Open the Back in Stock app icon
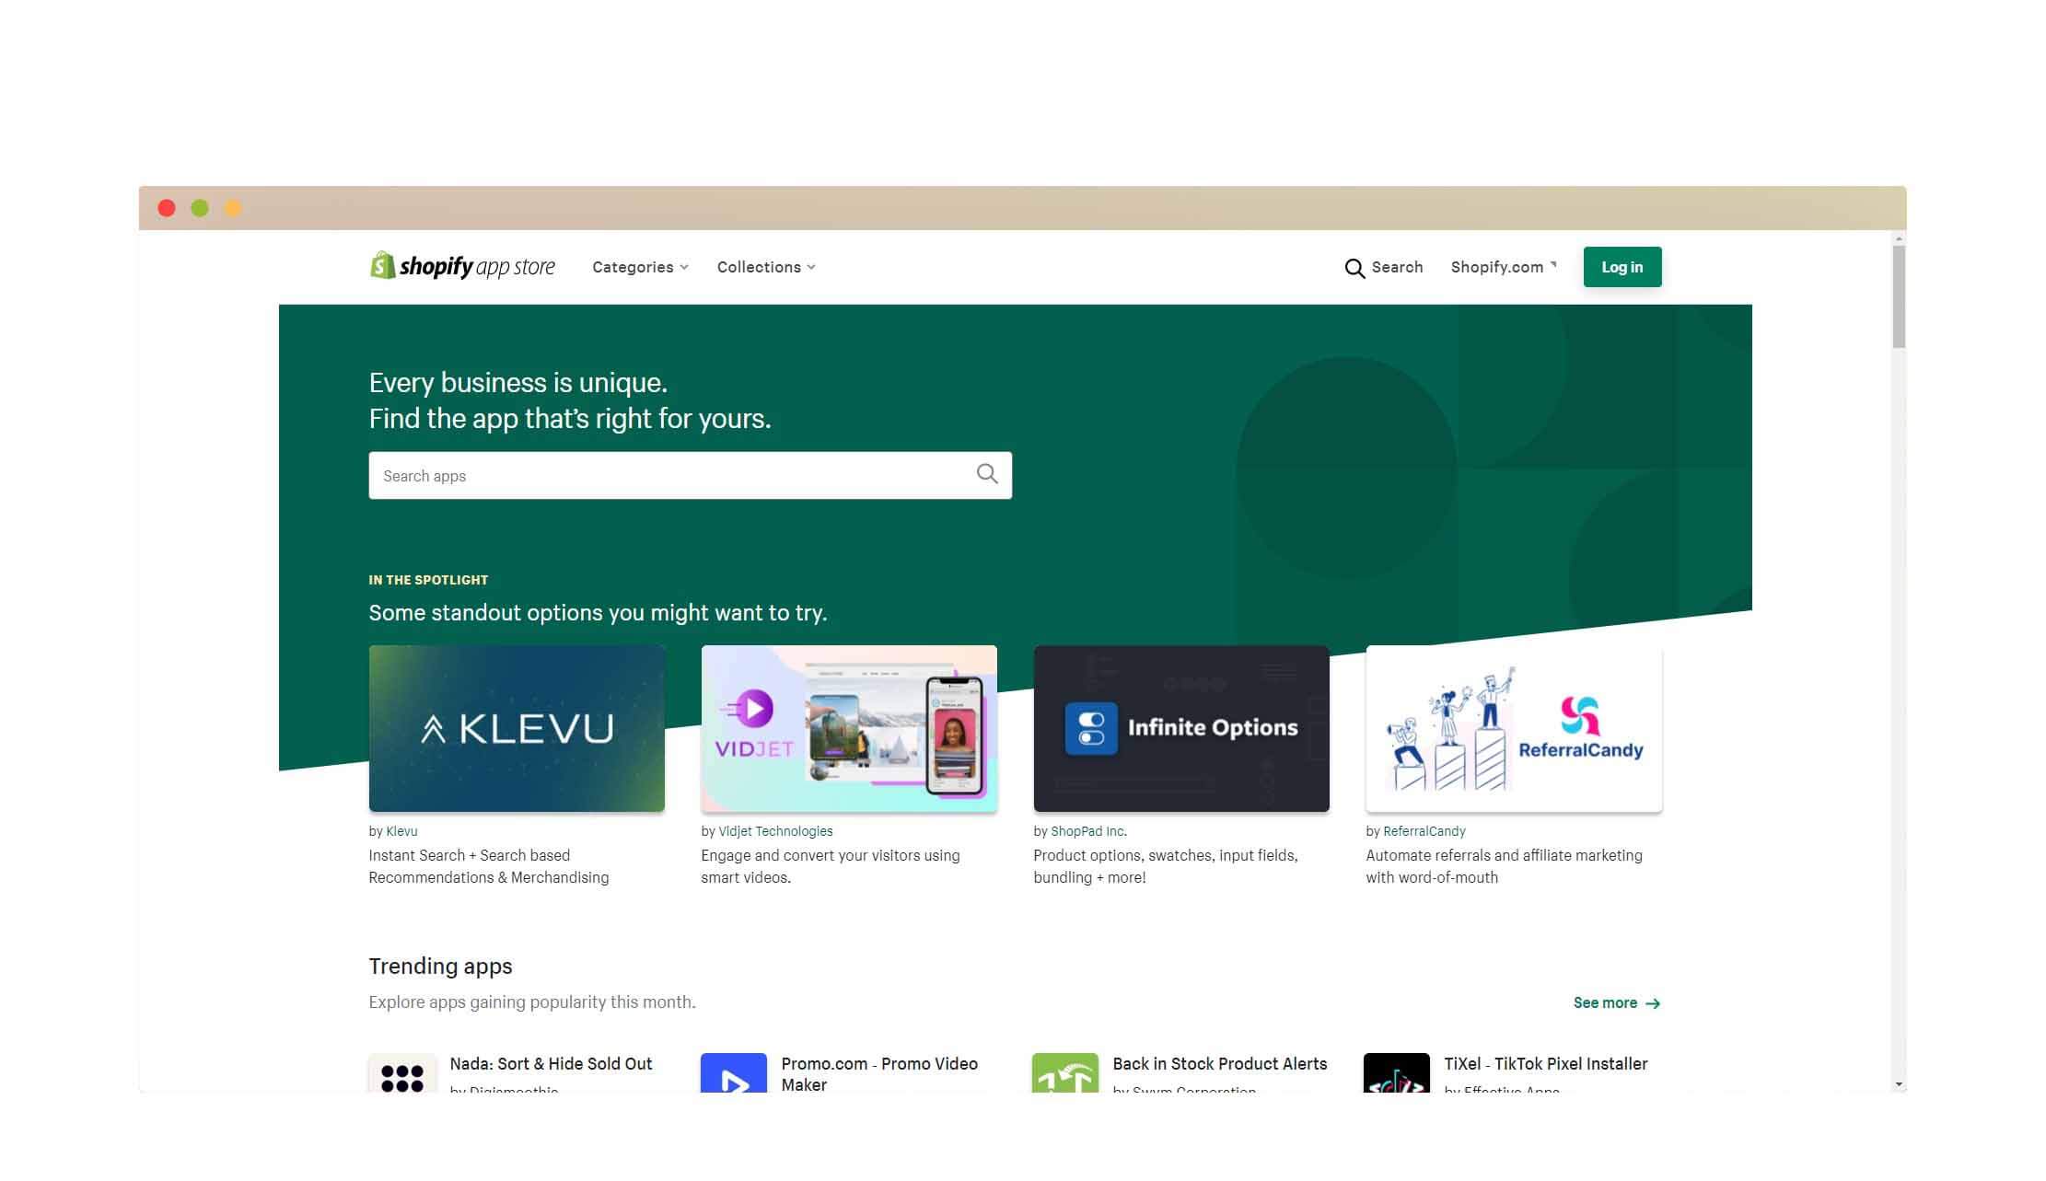Viewport: 2046px width, 1181px height. pyautogui.click(x=1065, y=1073)
